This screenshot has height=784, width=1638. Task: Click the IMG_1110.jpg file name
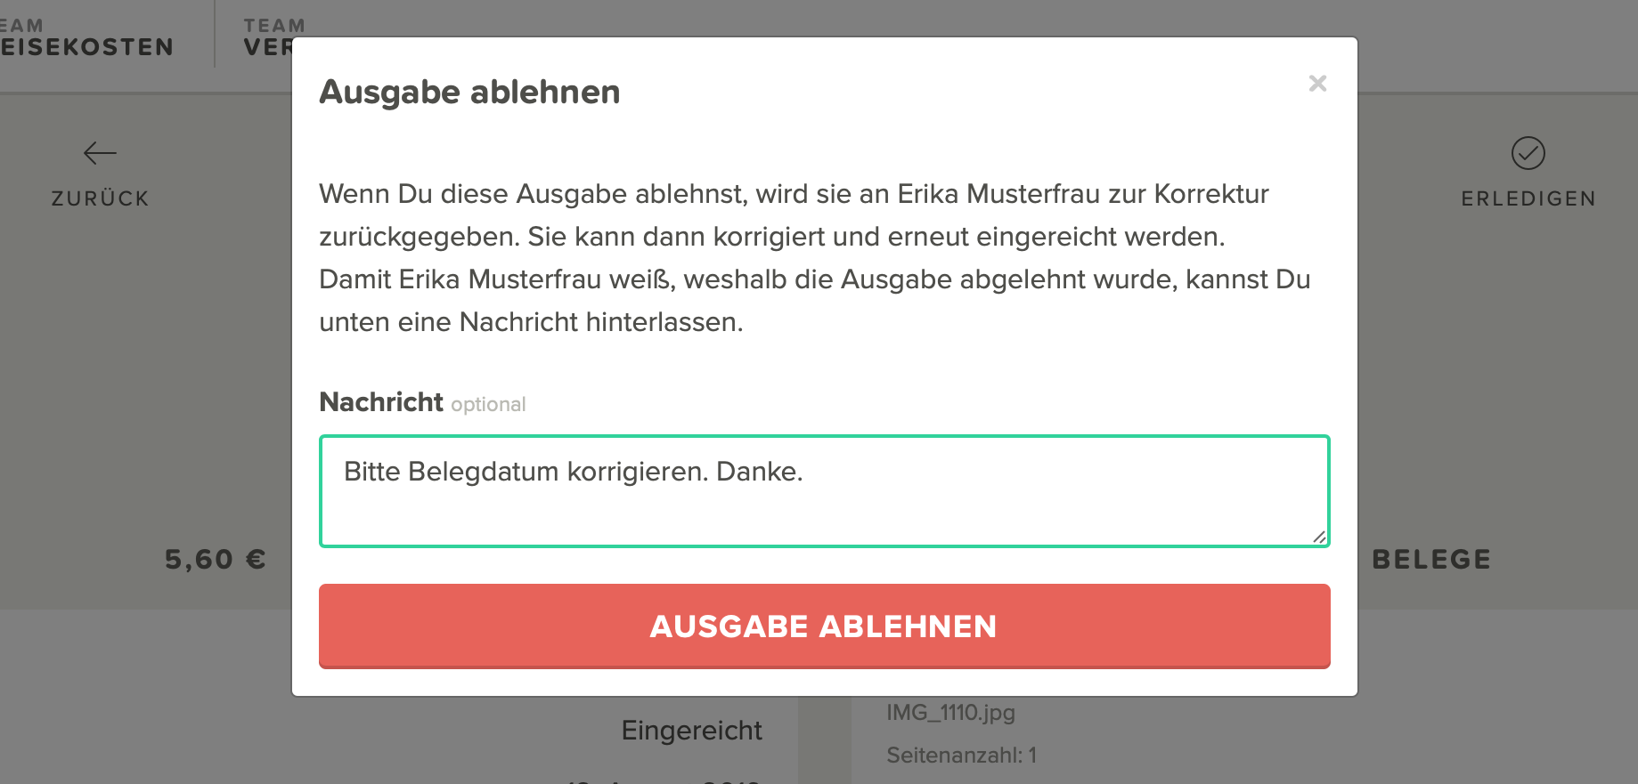[x=950, y=712]
